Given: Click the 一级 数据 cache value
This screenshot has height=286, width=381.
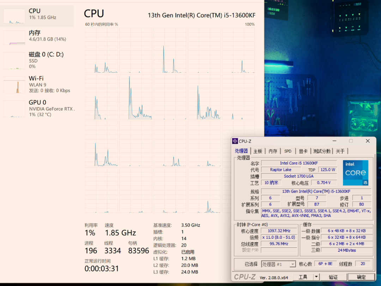Looking at the screenshot, I should point(347,231).
